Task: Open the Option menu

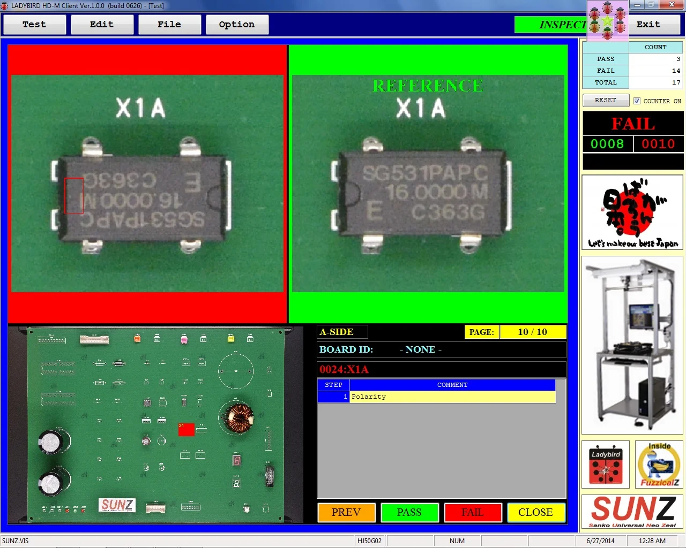Action: coord(237,25)
